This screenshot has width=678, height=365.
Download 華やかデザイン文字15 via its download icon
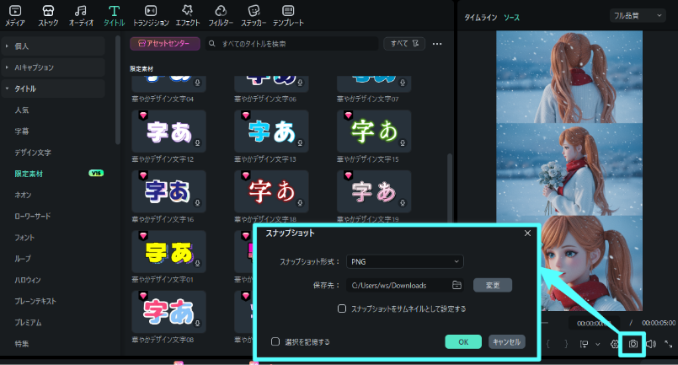pos(403,143)
